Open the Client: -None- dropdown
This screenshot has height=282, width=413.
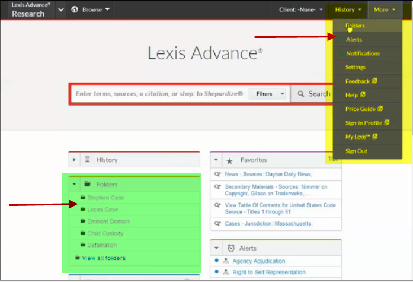[x=300, y=9]
